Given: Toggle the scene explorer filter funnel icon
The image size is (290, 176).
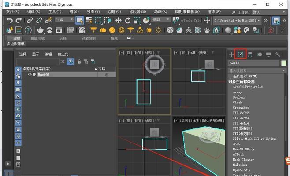Looking at the screenshot, I should [71, 62].
